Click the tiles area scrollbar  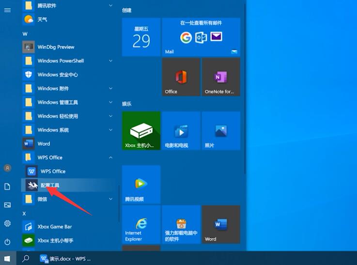point(245,89)
